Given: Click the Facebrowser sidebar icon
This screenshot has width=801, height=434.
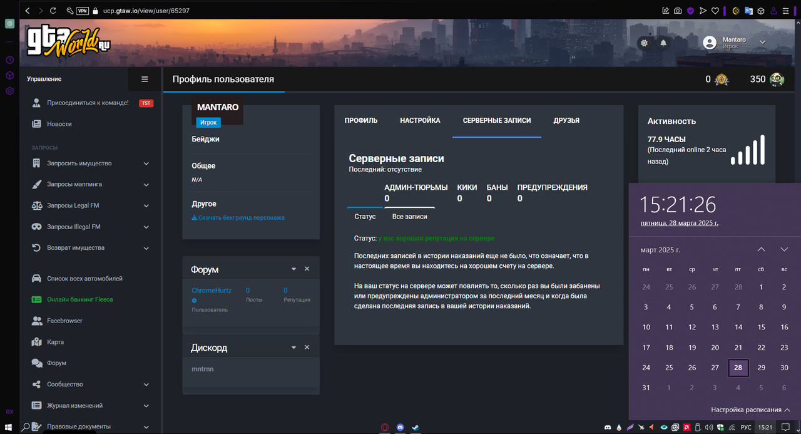Looking at the screenshot, I should [36, 321].
